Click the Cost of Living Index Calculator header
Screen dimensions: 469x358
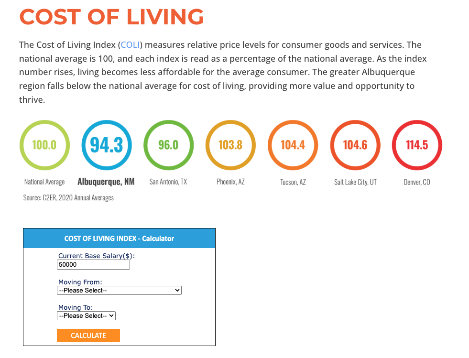tap(119, 239)
